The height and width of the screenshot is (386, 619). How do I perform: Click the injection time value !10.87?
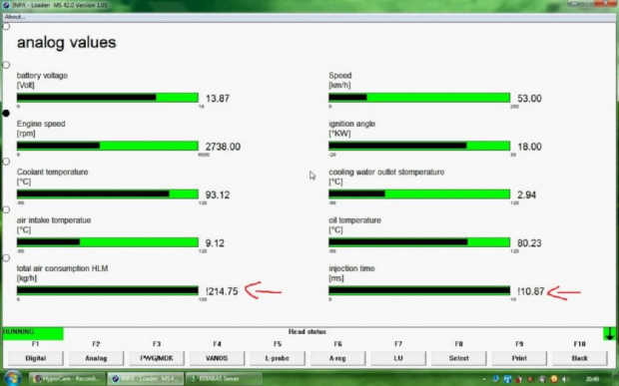click(531, 291)
